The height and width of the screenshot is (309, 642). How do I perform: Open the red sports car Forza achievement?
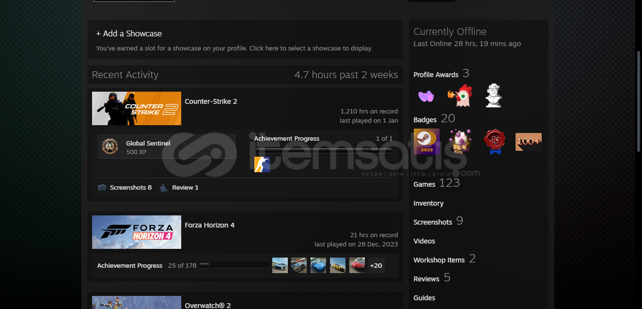point(357,265)
